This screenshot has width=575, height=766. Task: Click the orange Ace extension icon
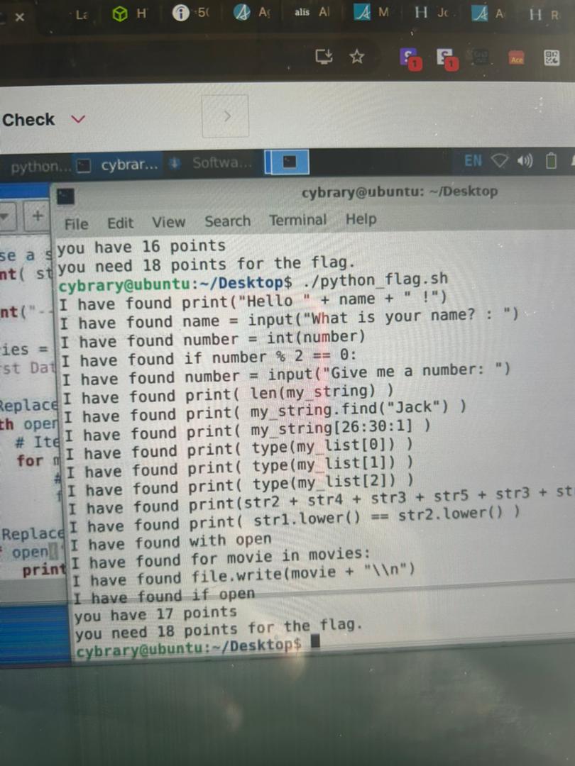coord(517,59)
